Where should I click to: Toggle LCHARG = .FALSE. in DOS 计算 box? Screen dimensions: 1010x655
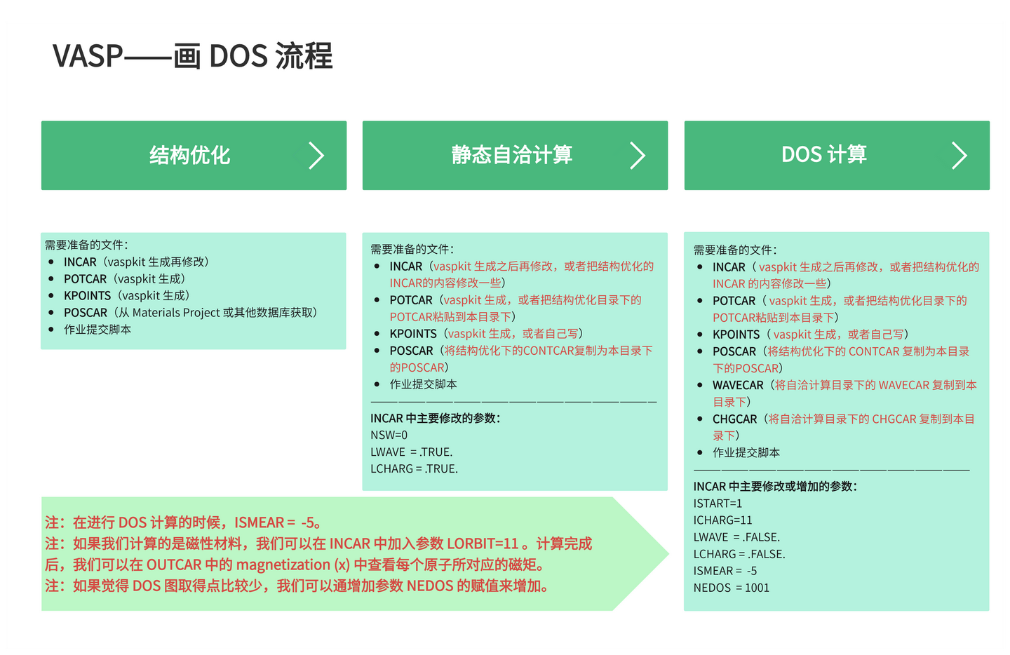click(739, 553)
